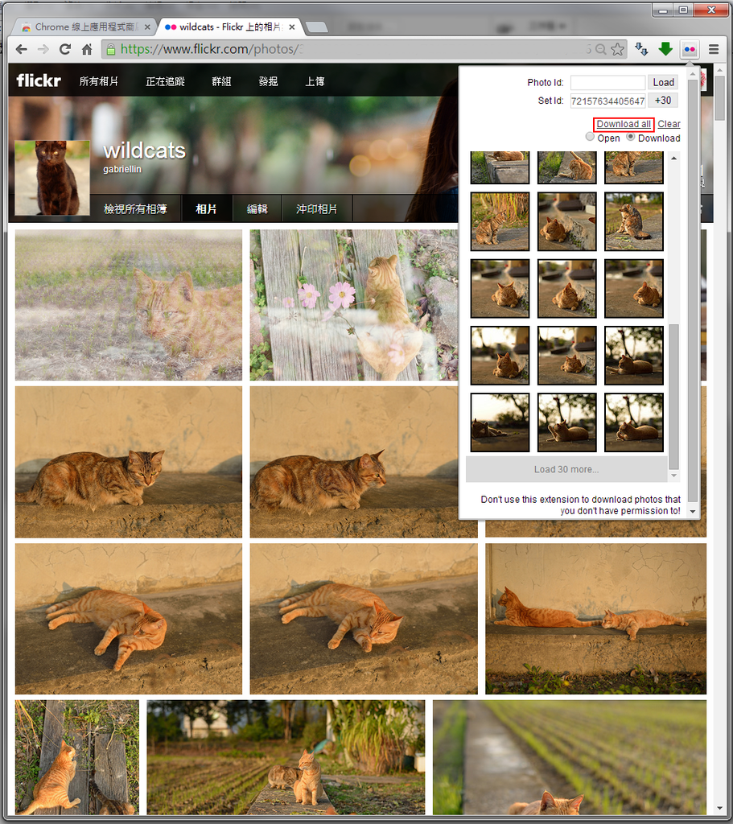Switch to the wildcats Flickr tab
The image size is (733, 824).
point(229,27)
